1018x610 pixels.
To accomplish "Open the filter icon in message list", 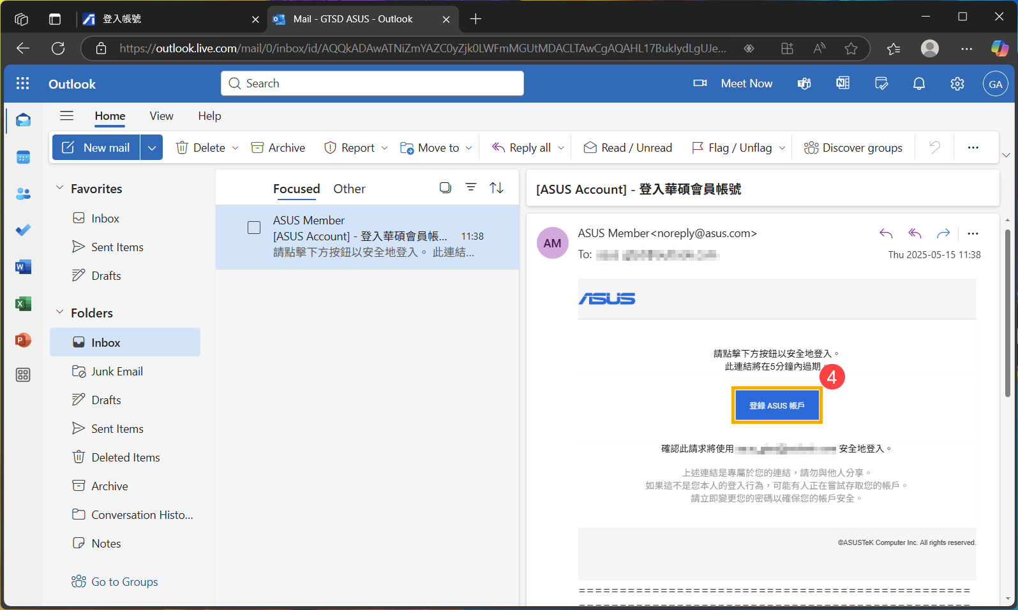I will [471, 187].
